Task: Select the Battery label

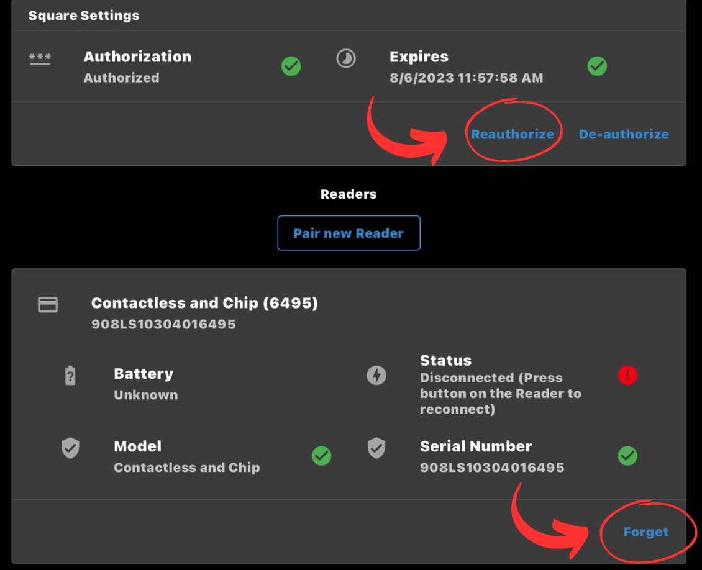Action: tap(144, 374)
